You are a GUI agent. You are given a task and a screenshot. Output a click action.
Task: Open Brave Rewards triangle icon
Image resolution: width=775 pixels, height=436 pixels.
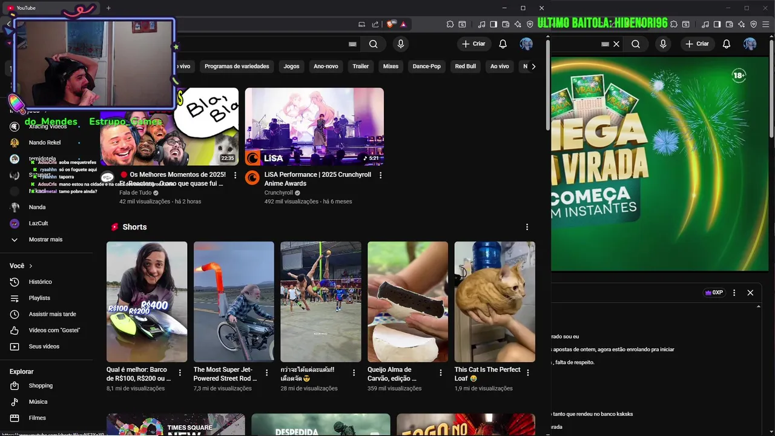[x=403, y=24]
